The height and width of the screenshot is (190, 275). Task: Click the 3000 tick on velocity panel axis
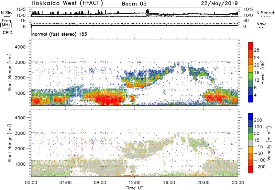click(20, 133)
